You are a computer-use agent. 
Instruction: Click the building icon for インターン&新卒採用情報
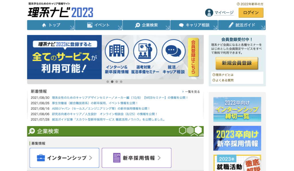117,51
